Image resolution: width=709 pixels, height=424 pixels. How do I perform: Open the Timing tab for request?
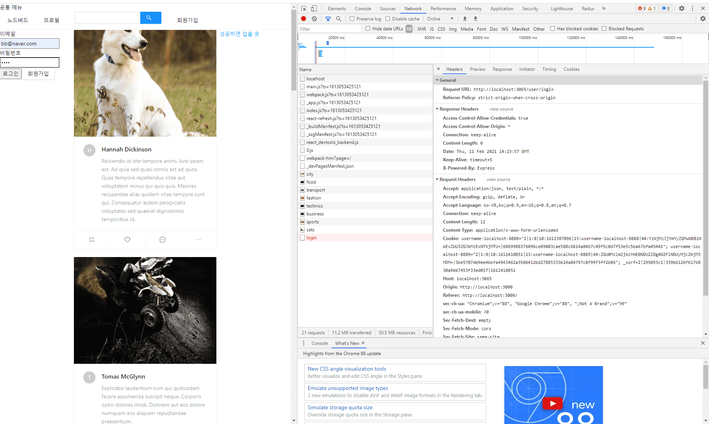pos(549,69)
